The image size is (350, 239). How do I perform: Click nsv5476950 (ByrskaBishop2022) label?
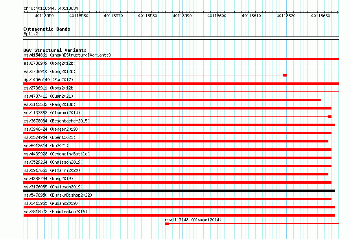pos(58,195)
